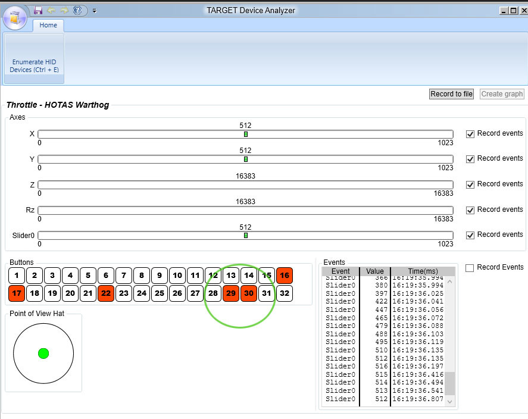The height and width of the screenshot is (419, 528).
Task: Click the Events list scrollbar thumb
Action: pyautogui.click(x=450, y=383)
